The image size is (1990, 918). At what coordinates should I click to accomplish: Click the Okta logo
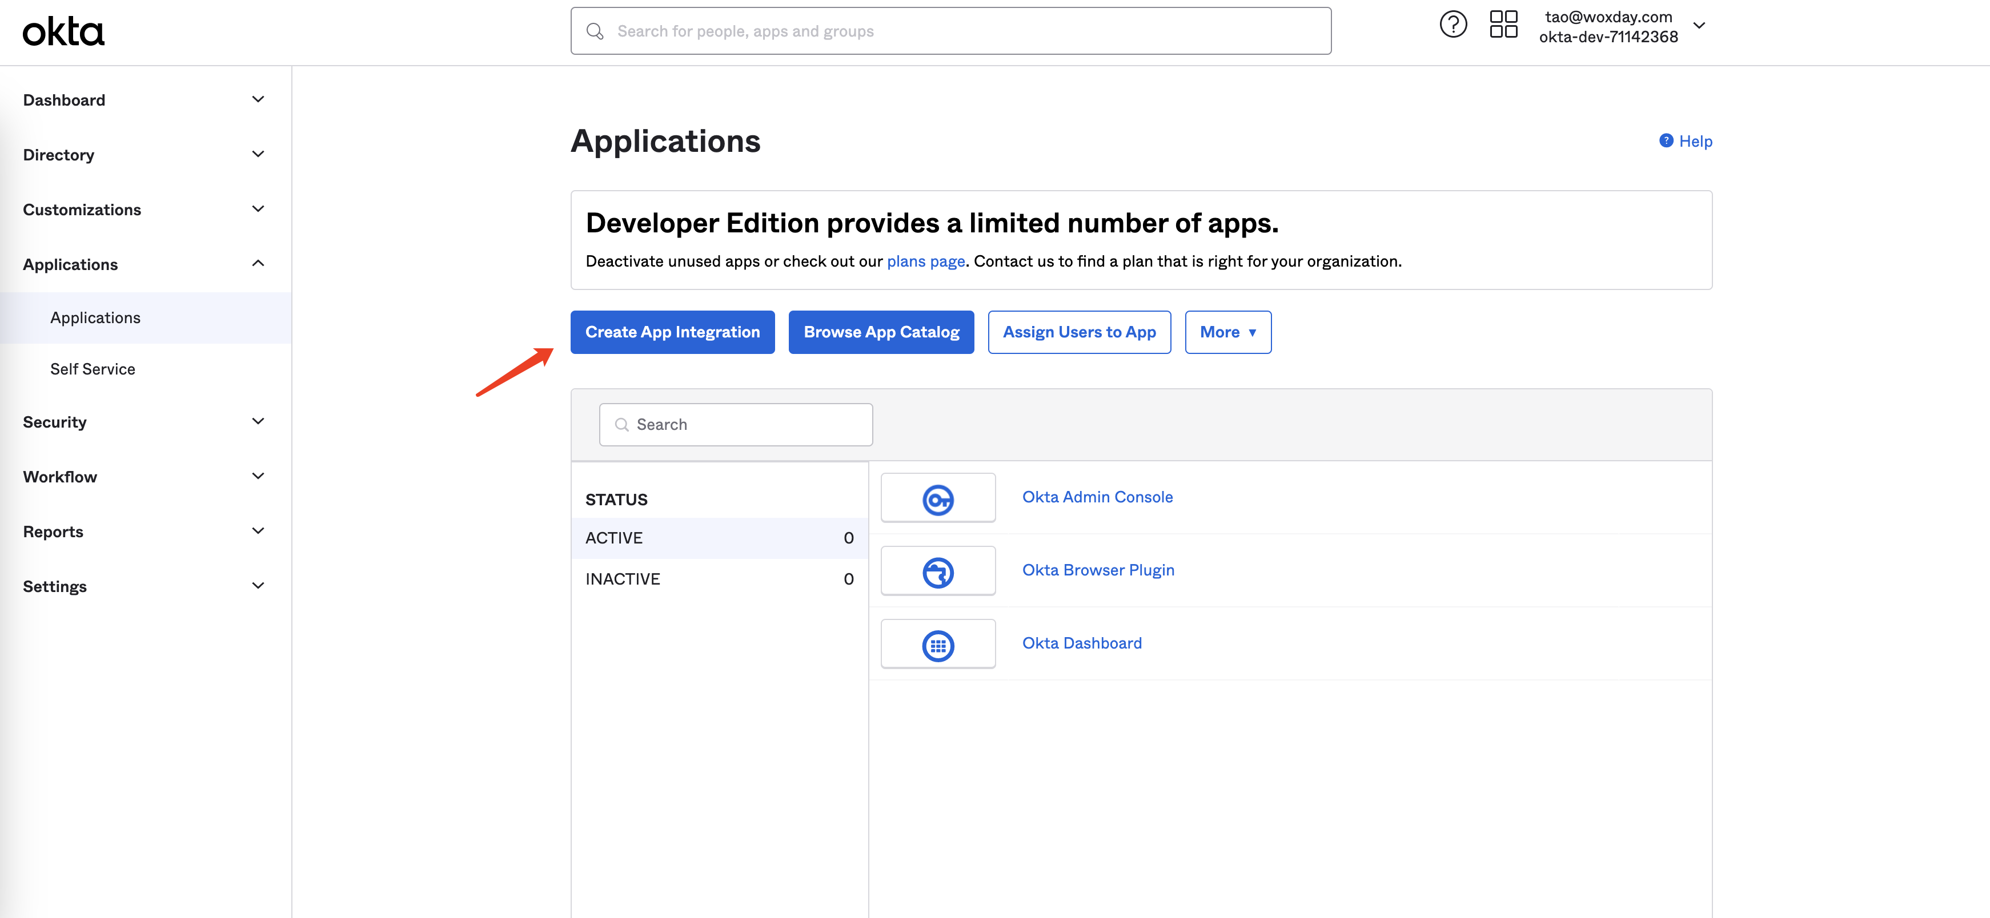[63, 31]
